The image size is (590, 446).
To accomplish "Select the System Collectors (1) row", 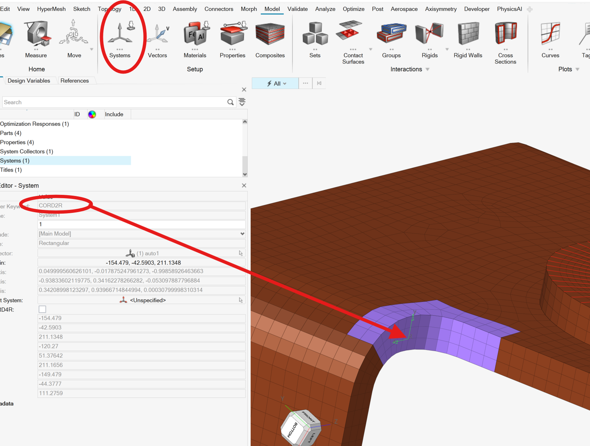I will (x=27, y=151).
